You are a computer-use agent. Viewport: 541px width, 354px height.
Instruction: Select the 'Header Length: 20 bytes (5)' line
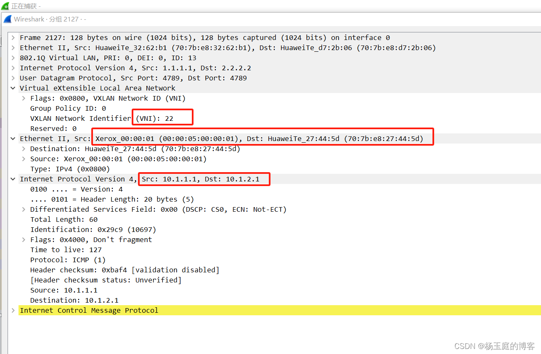click(x=112, y=199)
